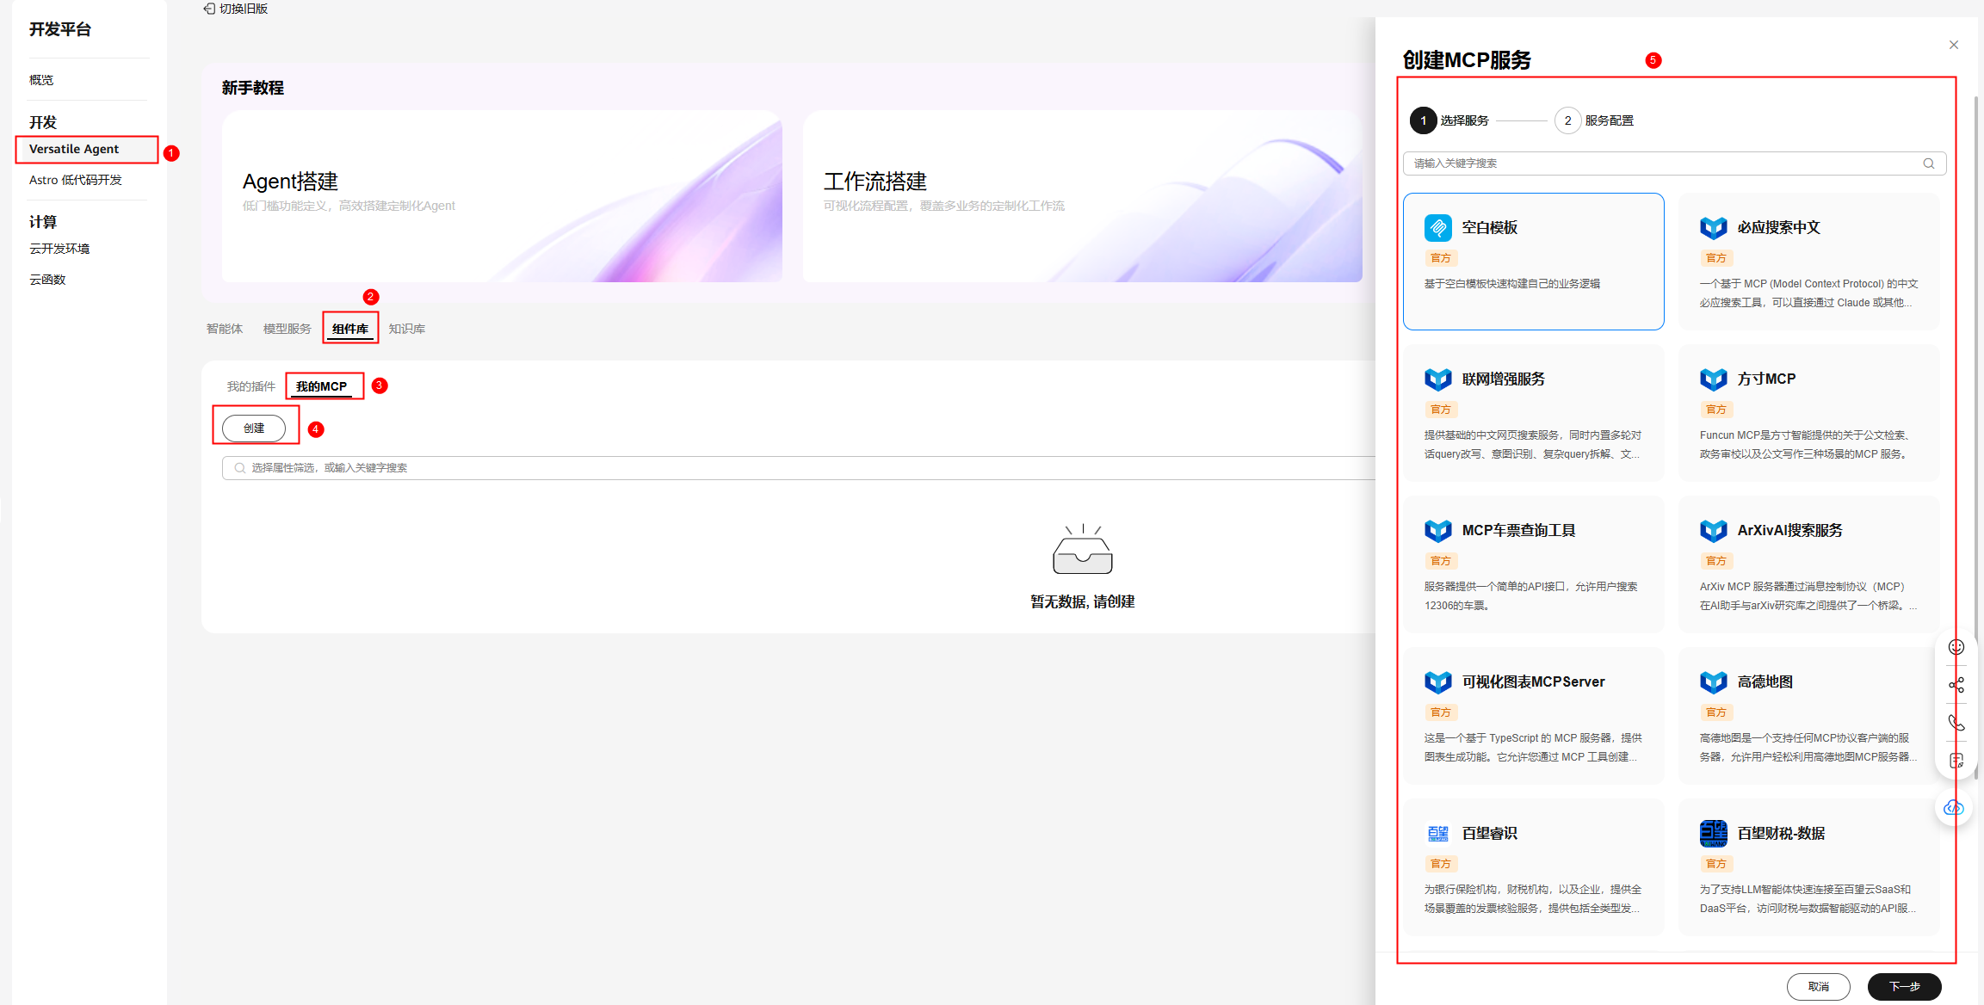Click the blank template (空白模板) icon
This screenshot has height=1005, width=1984.
pos(1437,228)
